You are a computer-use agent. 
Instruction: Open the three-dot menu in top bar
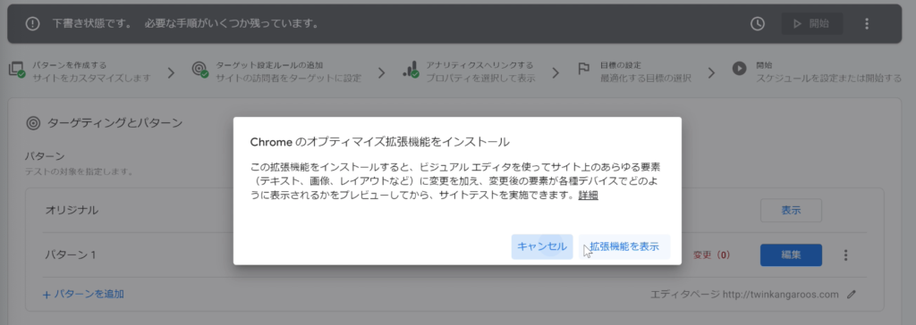(x=866, y=24)
